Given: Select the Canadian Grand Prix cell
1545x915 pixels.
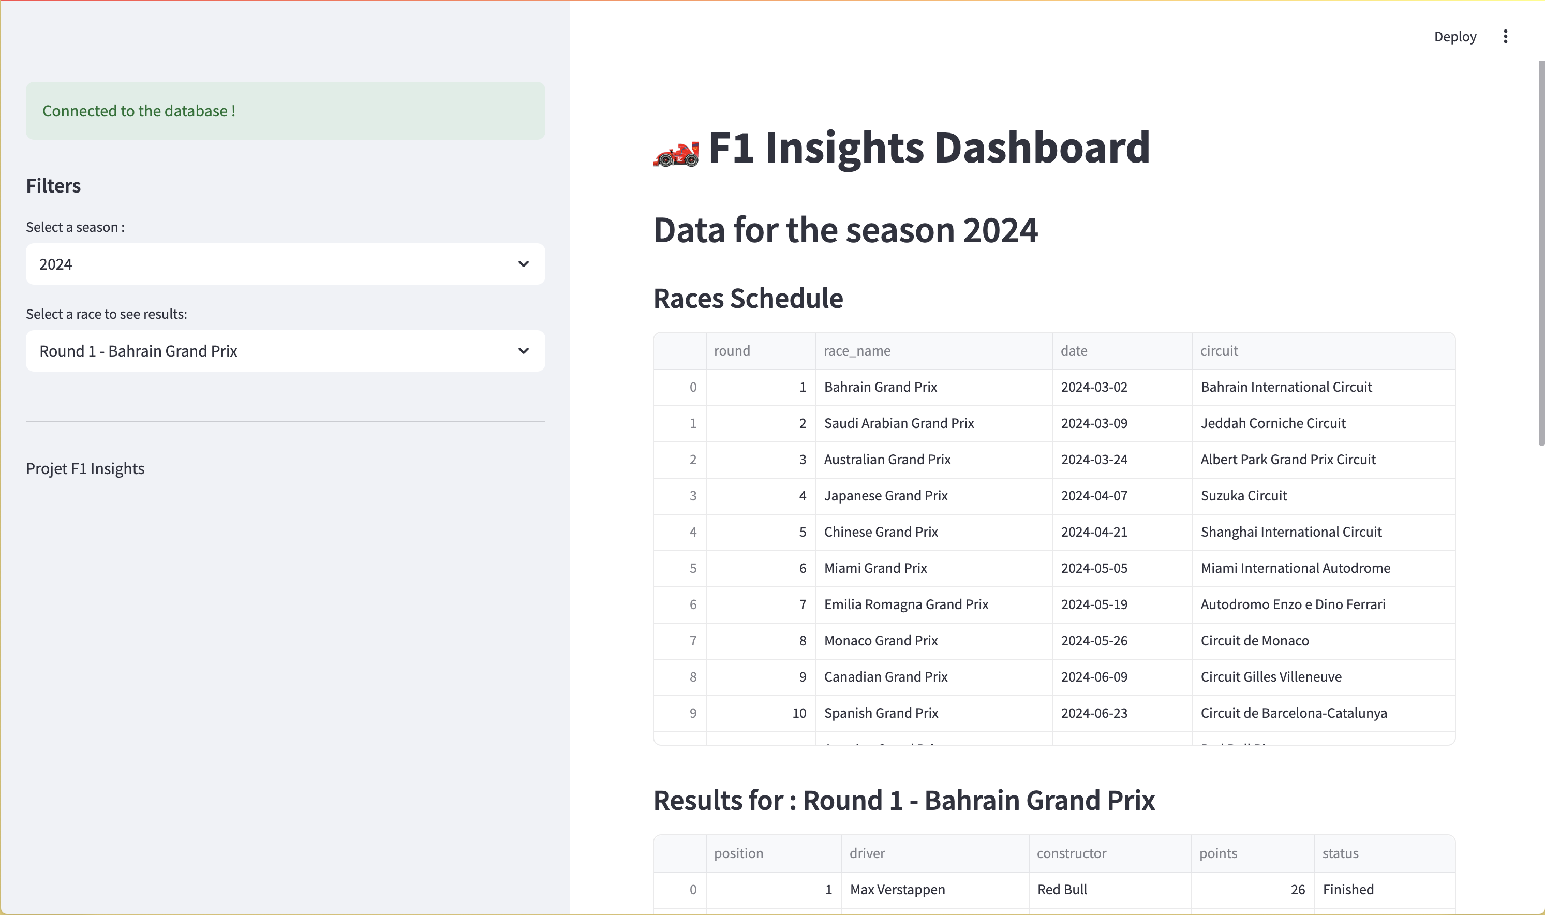Looking at the screenshot, I should (x=934, y=677).
